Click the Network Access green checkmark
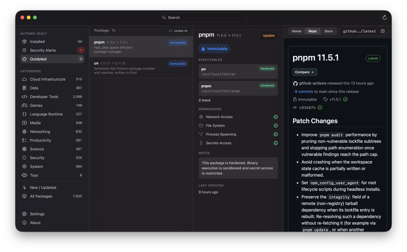The height and width of the screenshot is (252, 407). pos(276,117)
